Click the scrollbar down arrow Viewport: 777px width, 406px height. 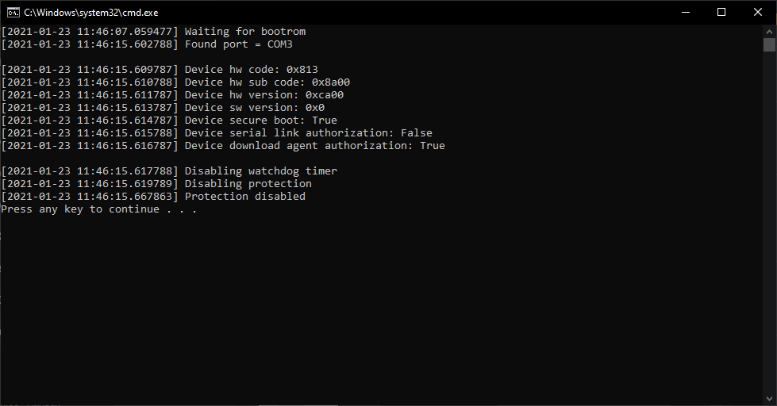[769, 399]
